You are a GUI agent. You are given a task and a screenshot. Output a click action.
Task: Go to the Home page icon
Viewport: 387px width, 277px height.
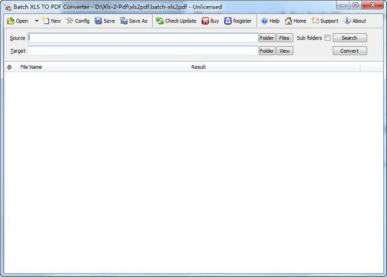pyautogui.click(x=295, y=21)
